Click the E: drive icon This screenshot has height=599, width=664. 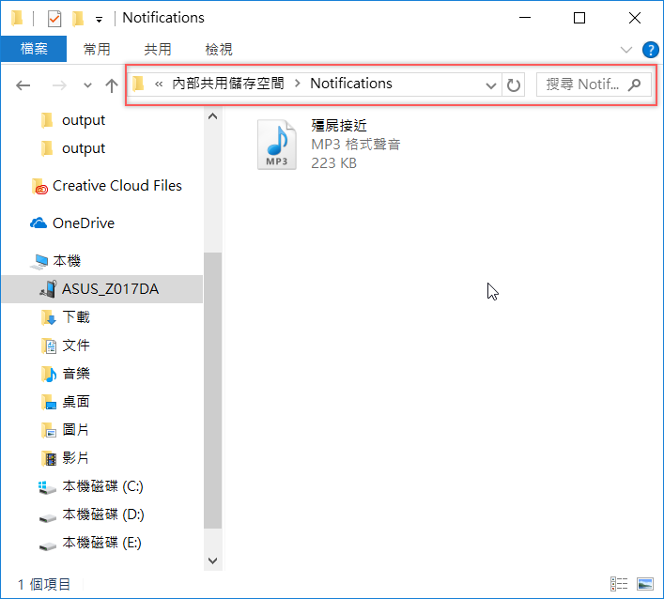click(47, 546)
